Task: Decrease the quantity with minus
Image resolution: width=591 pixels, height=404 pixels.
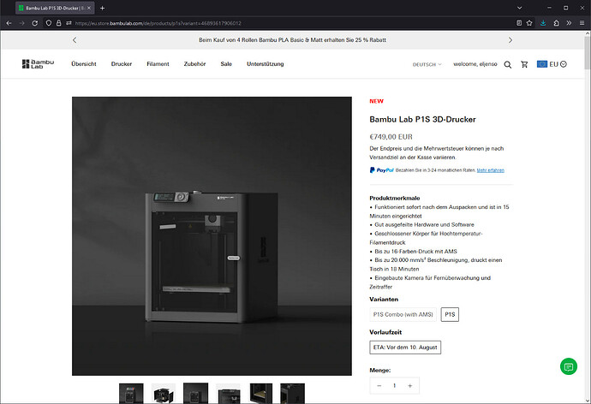Action: (x=379, y=385)
